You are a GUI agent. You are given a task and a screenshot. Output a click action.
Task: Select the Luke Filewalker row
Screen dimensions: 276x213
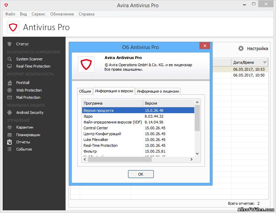pyautogui.click(x=138, y=140)
